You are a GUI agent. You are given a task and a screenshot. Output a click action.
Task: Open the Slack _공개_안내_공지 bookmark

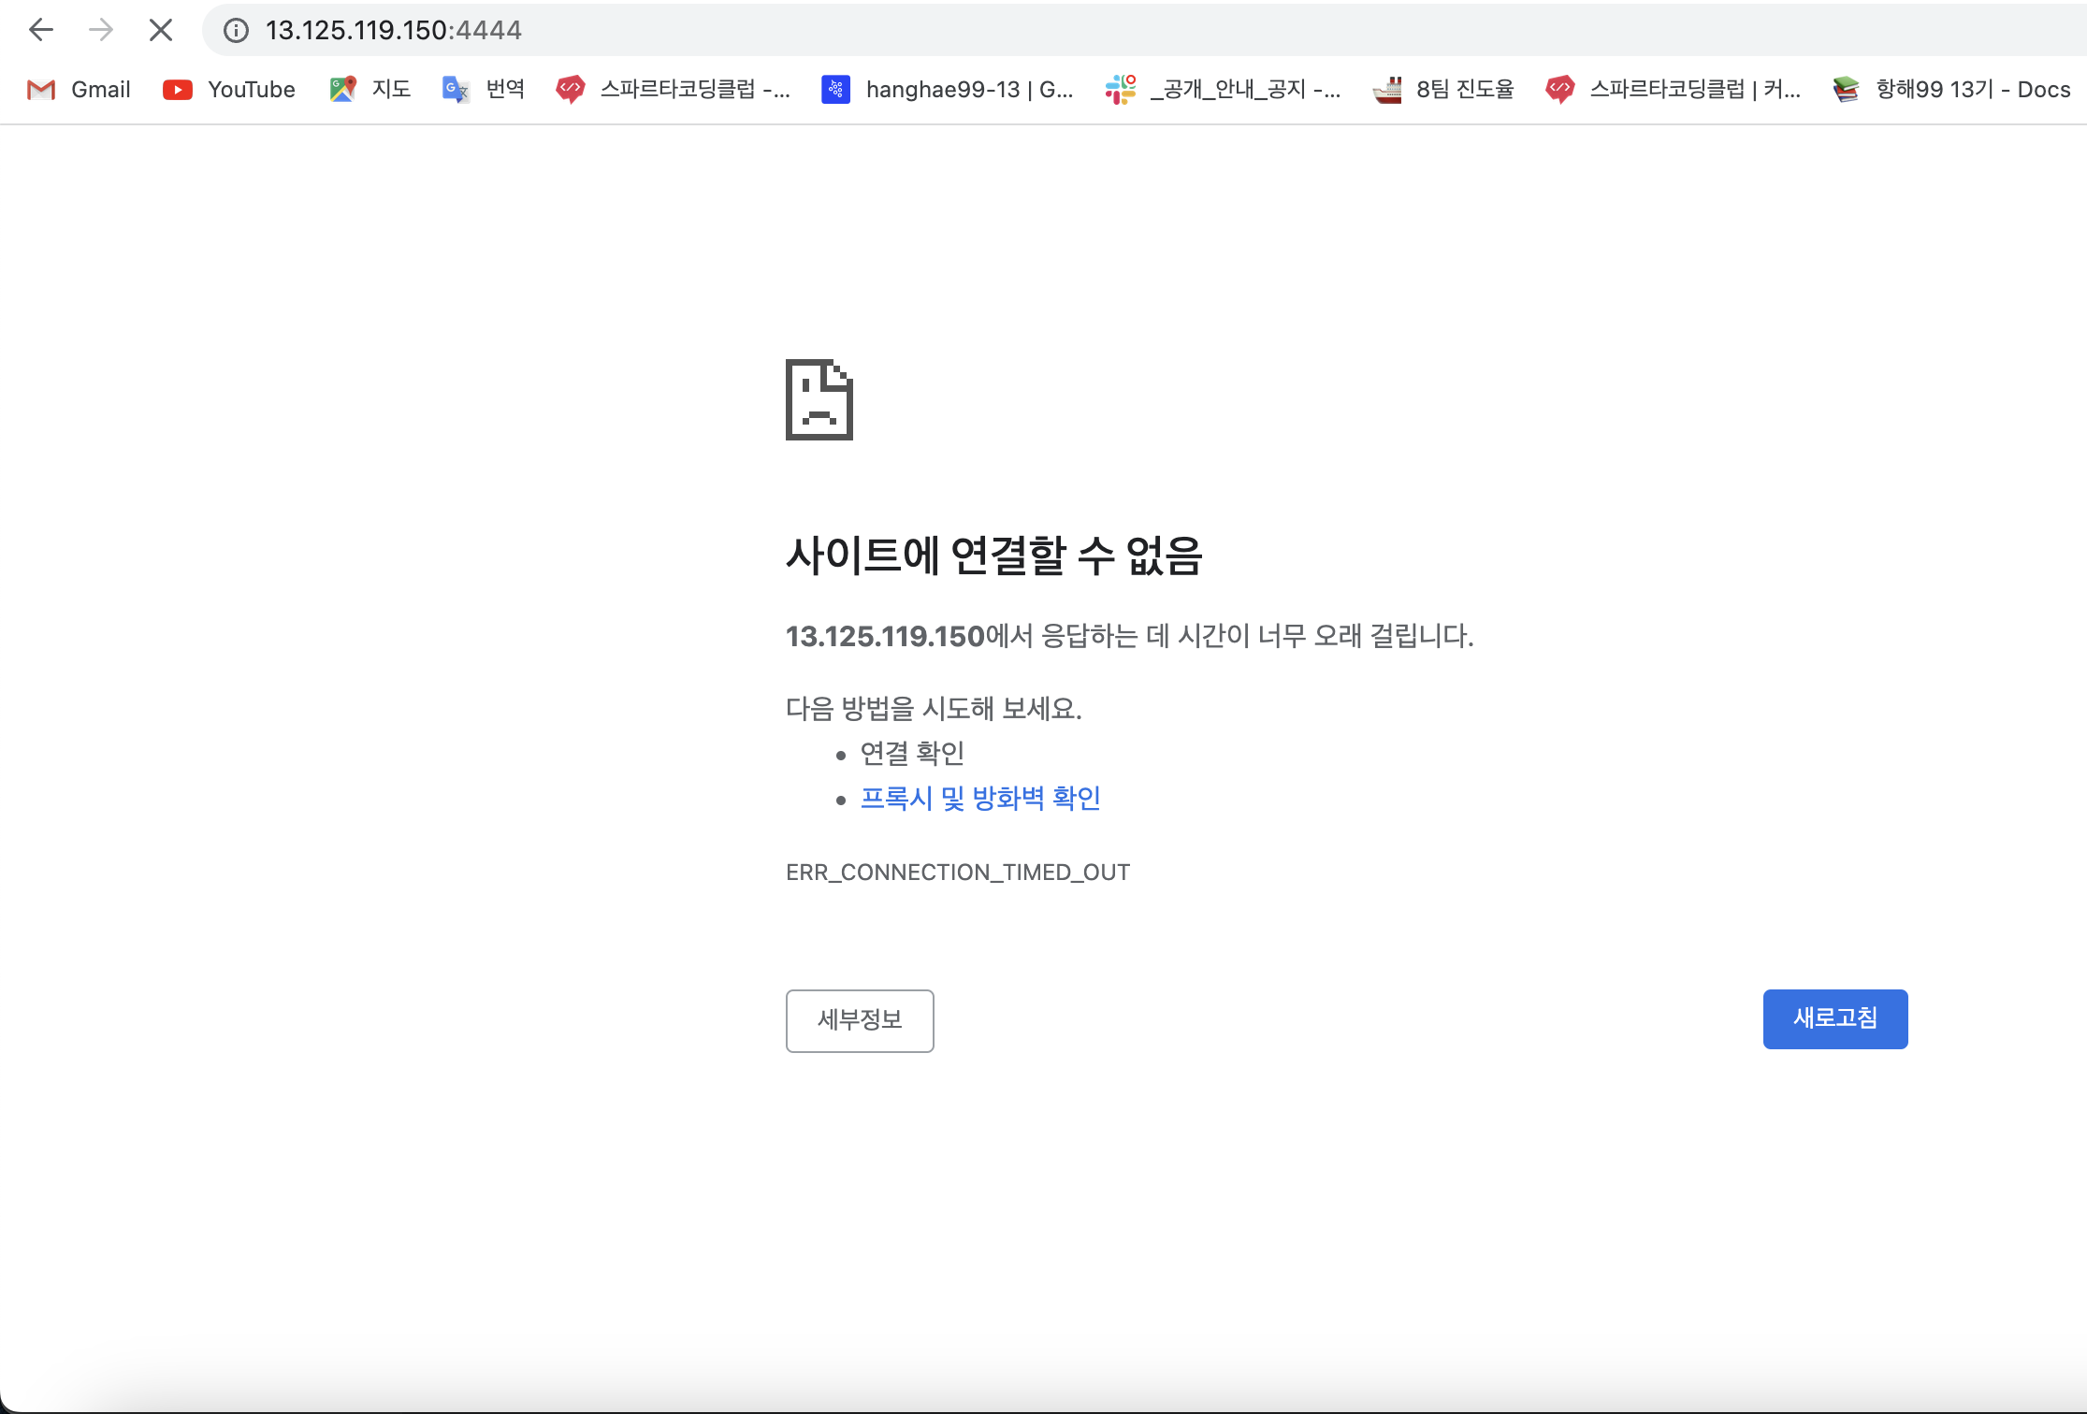pyautogui.click(x=1223, y=89)
